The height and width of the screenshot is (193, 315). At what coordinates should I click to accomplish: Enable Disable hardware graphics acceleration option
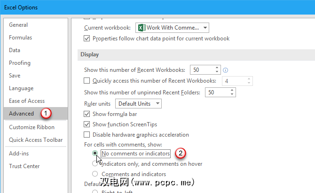click(87, 135)
